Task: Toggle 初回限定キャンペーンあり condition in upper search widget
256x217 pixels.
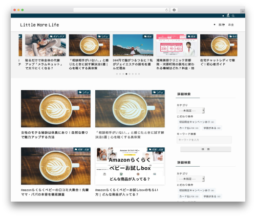Action: (197, 122)
